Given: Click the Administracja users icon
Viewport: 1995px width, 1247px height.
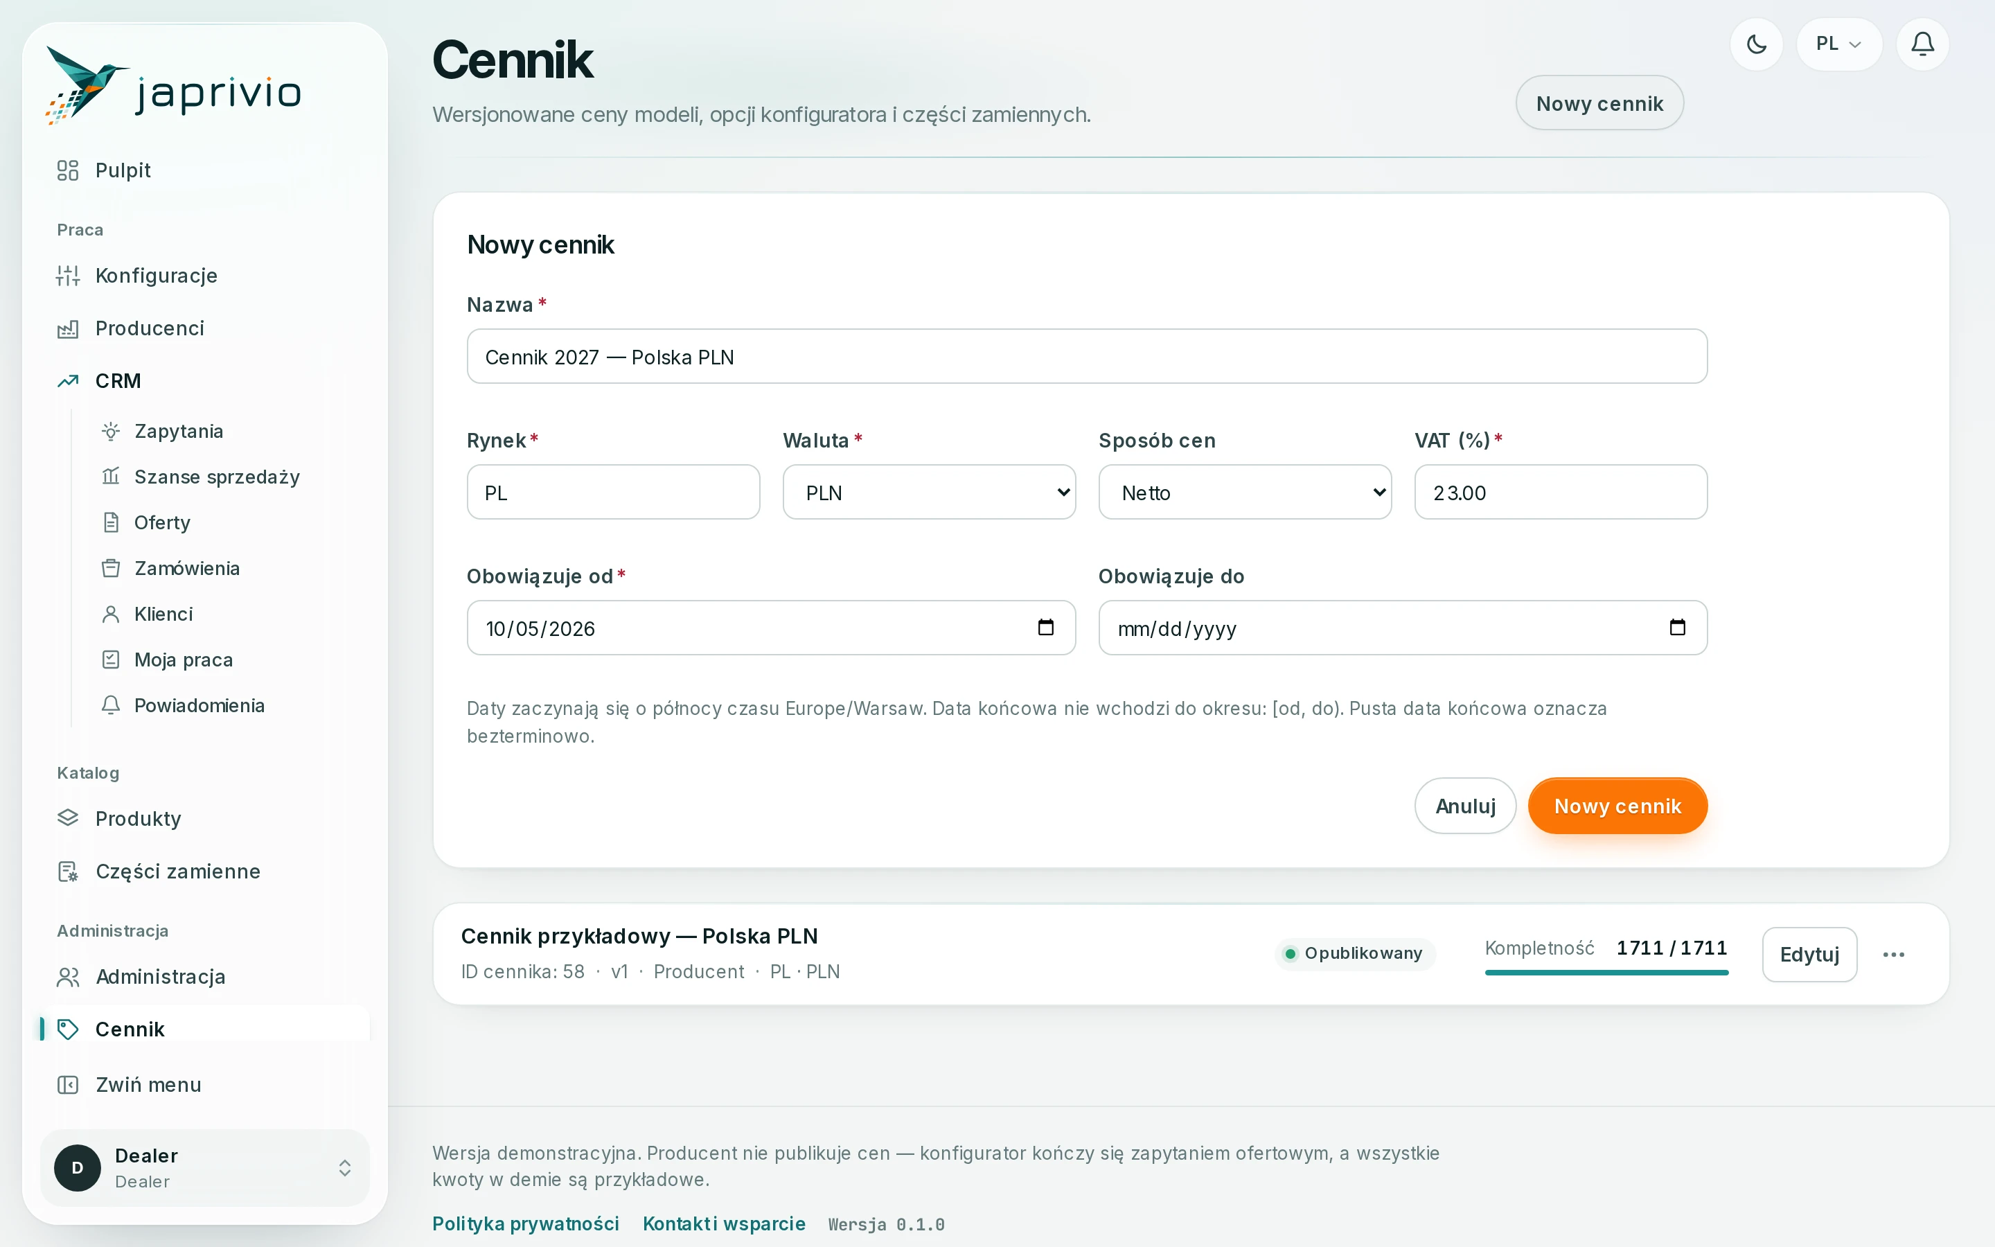Looking at the screenshot, I should [68, 978].
